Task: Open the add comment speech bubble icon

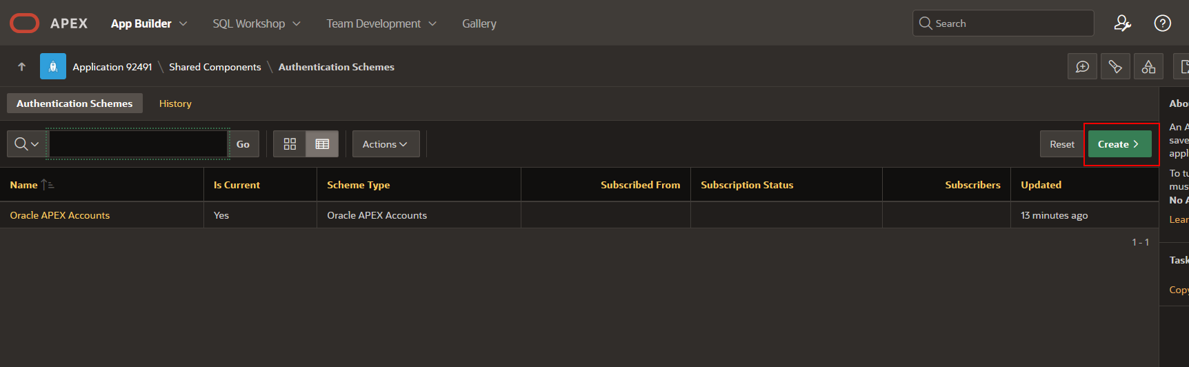Action: pyautogui.click(x=1082, y=67)
